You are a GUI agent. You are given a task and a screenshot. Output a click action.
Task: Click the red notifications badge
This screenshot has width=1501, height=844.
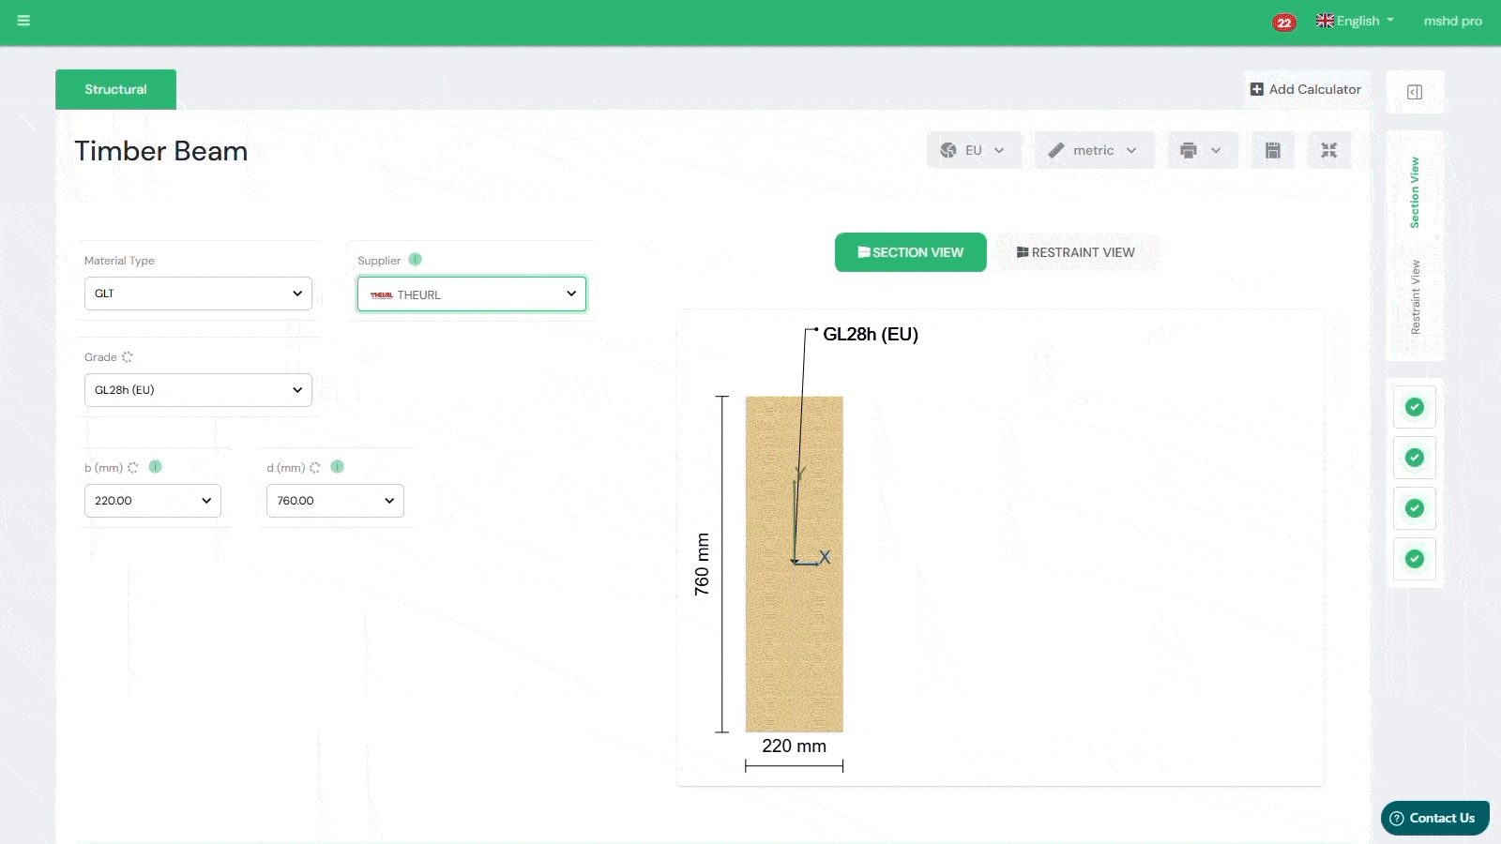point(1283,23)
